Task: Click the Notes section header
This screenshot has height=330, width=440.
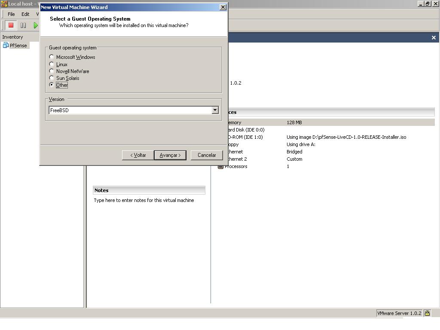Action: [149, 190]
